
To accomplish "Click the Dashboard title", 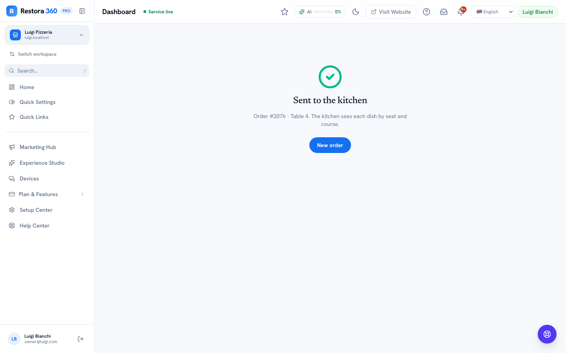I will pyautogui.click(x=119, y=12).
